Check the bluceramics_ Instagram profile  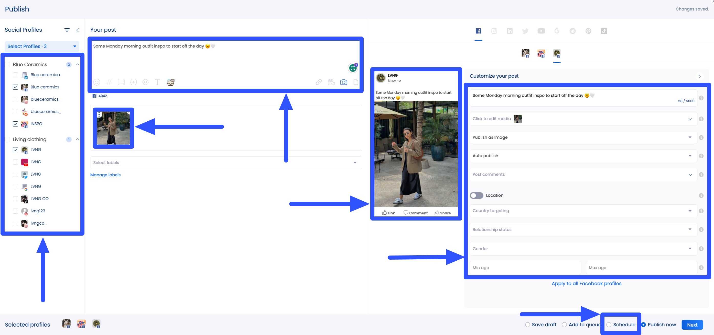coord(16,99)
